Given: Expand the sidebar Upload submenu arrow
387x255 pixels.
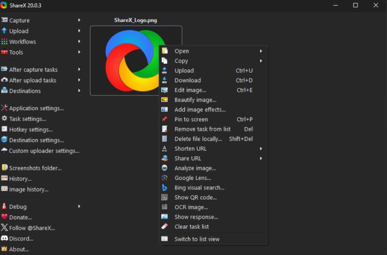Looking at the screenshot, I should pos(79,31).
